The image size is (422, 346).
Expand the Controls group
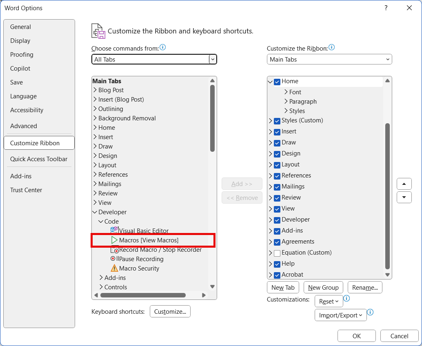pos(101,287)
